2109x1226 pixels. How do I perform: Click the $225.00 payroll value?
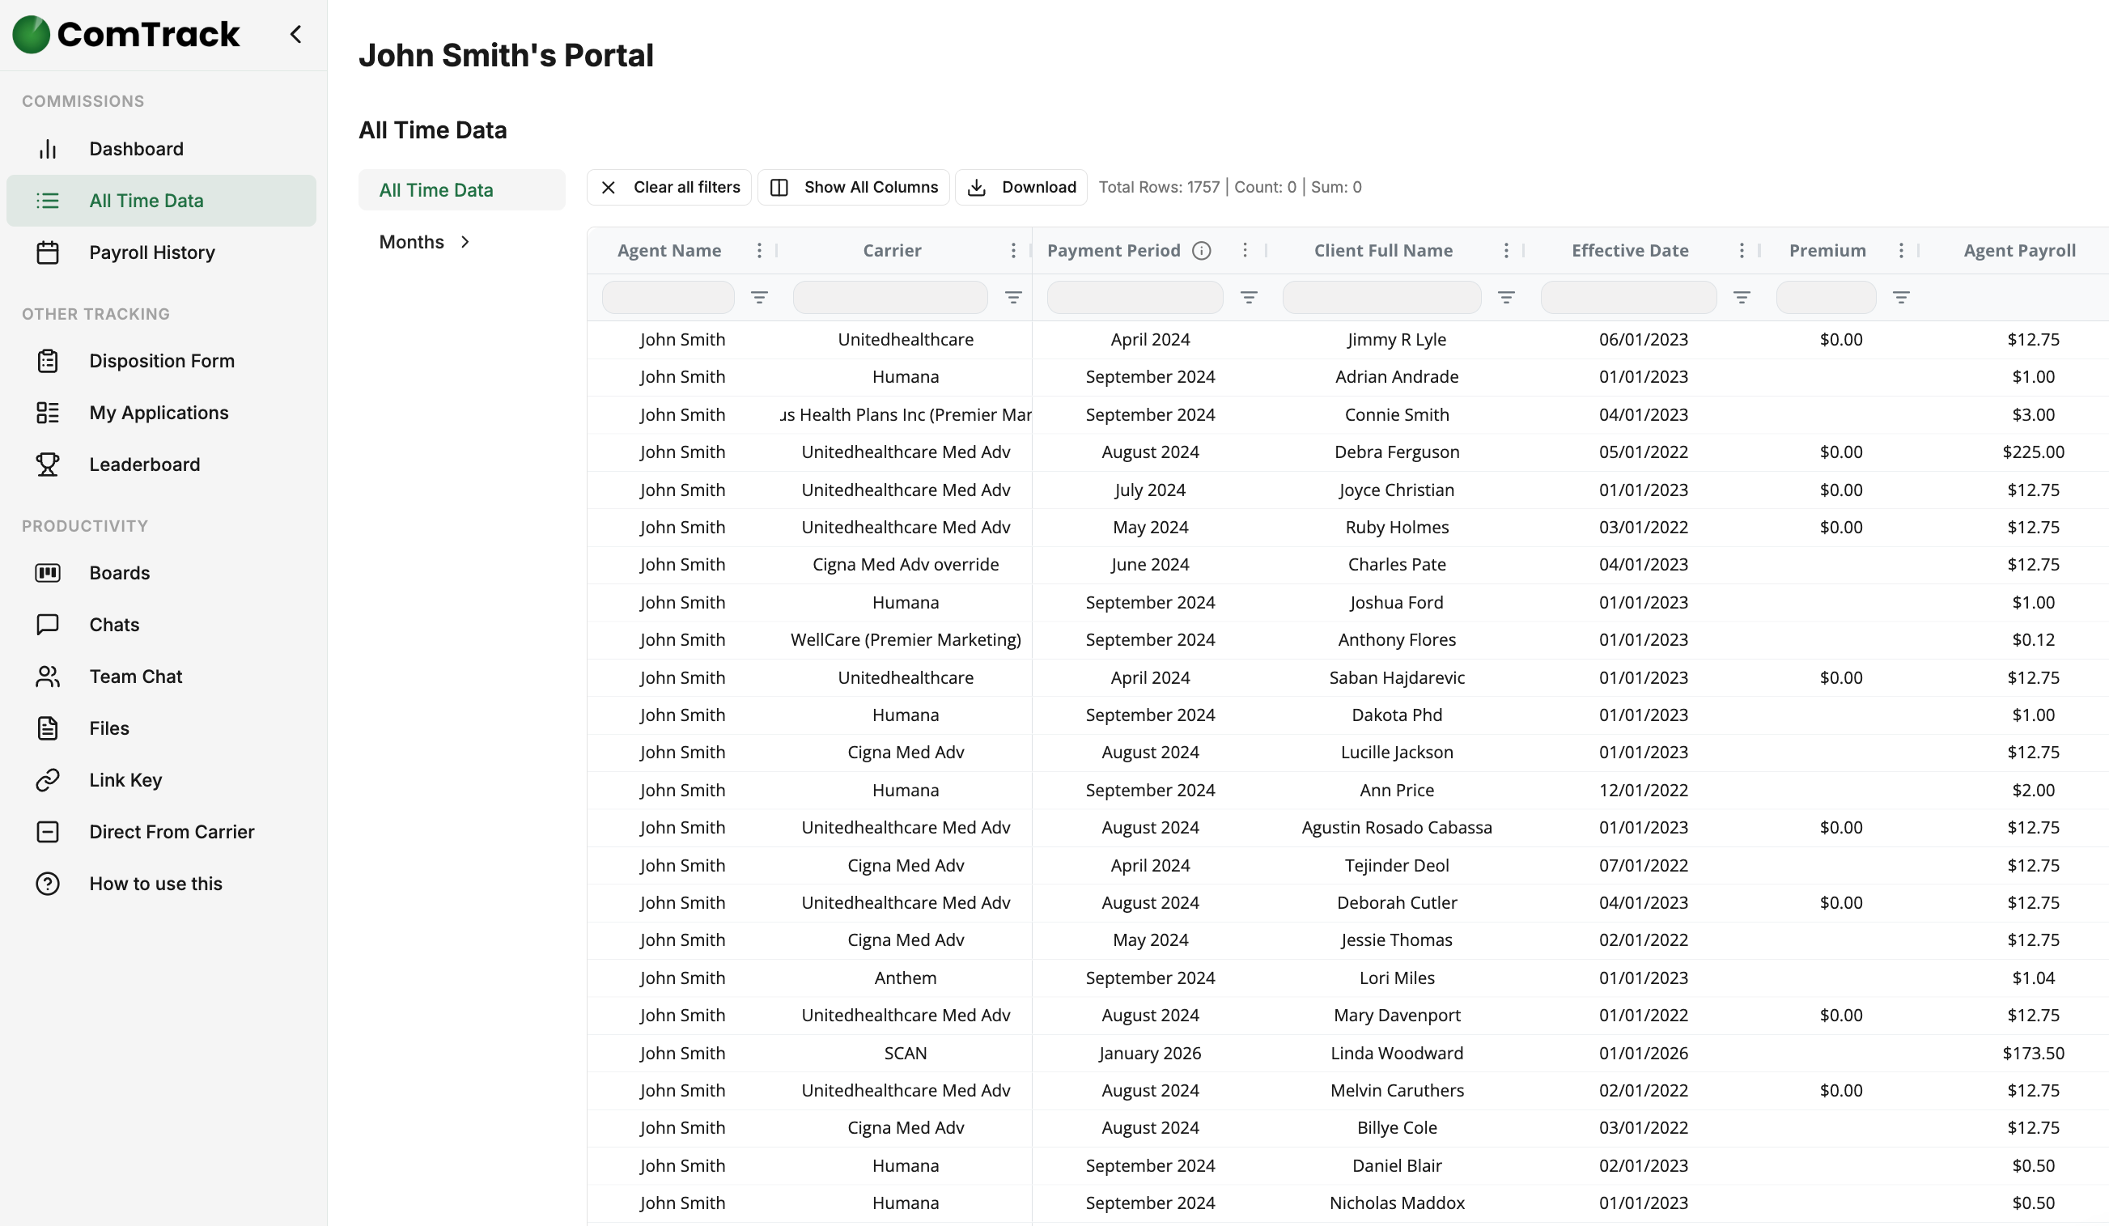pyautogui.click(x=2033, y=452)
